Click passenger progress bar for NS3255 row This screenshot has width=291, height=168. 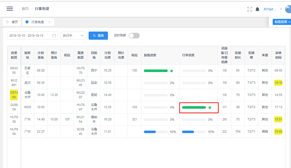coord(156,71)
